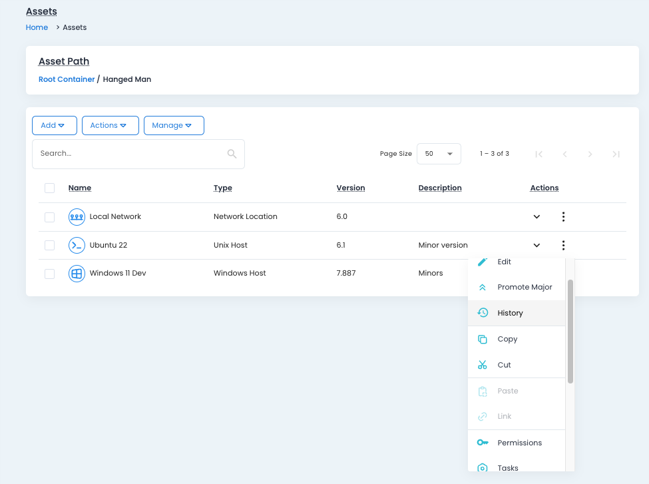Open the Page Size dropdown
The image size is (649, 484).
439,154
